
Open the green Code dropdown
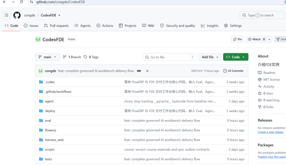(x=236, y=57)
